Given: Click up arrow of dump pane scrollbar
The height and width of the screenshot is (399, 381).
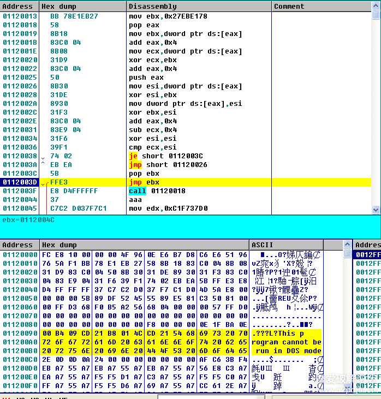Looking at the screenshot, I should click(x=347, y=245).
